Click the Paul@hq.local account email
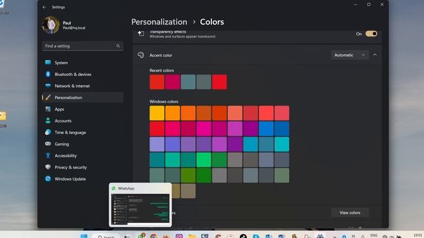 coord(74,28)
